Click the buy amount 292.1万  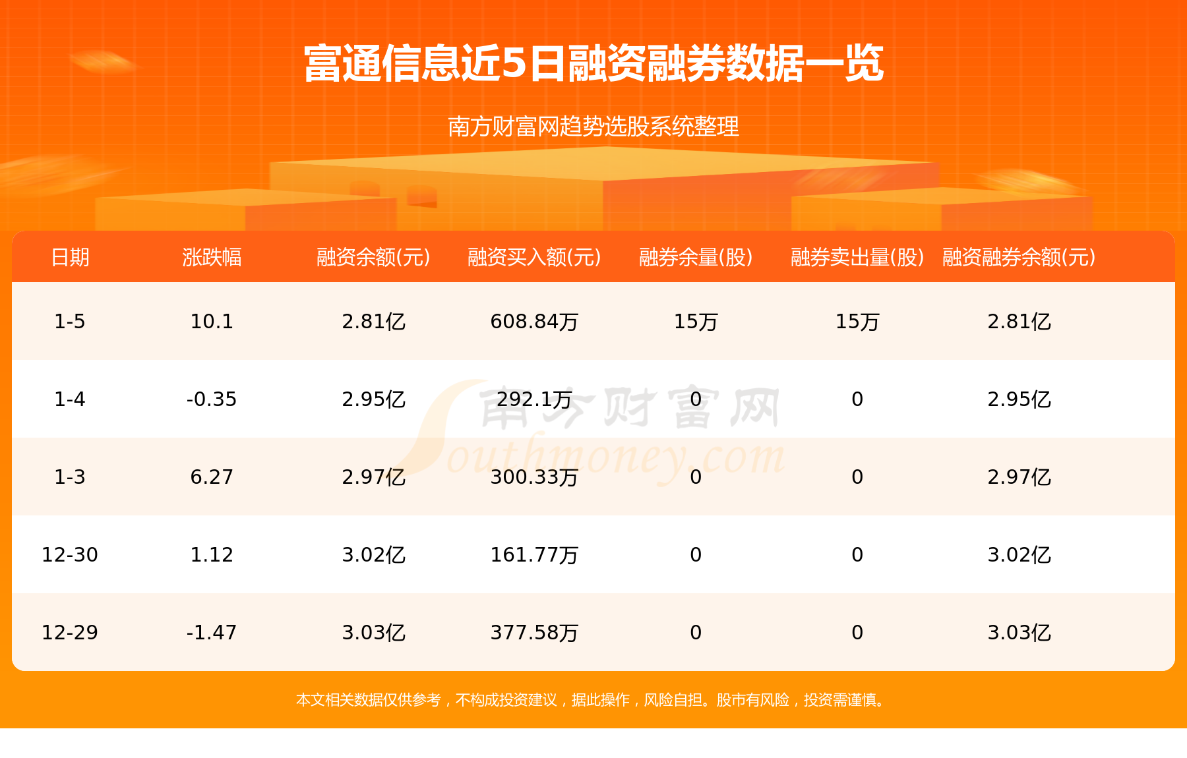(x=534, y=399)
